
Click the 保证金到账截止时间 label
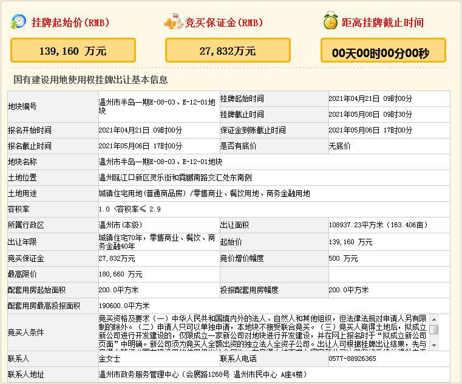[253, 130]
